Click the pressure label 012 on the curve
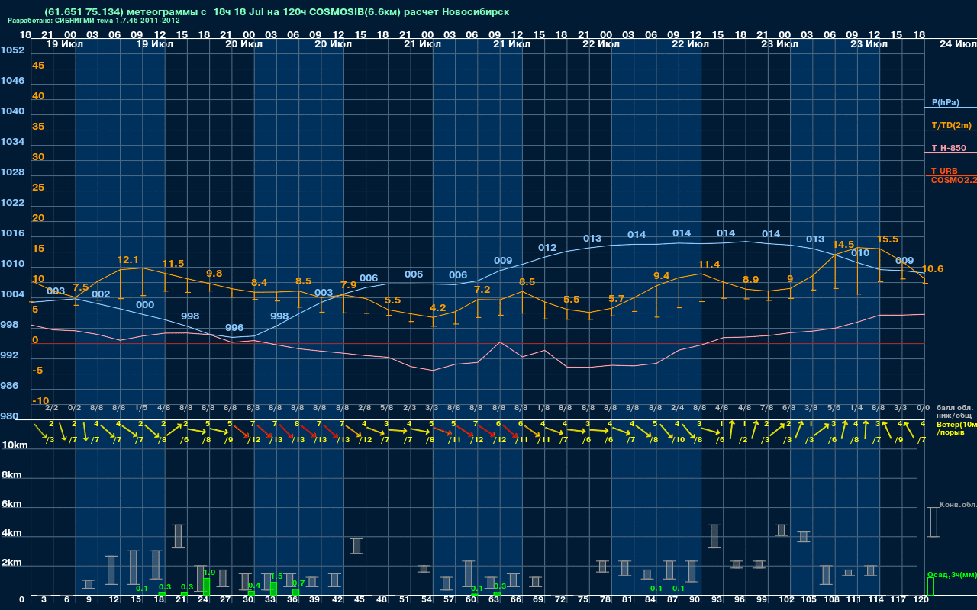This screenshot has width=977, height=610. coord(547,248)
